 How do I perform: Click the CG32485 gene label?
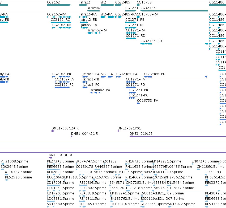click(123, 2)
